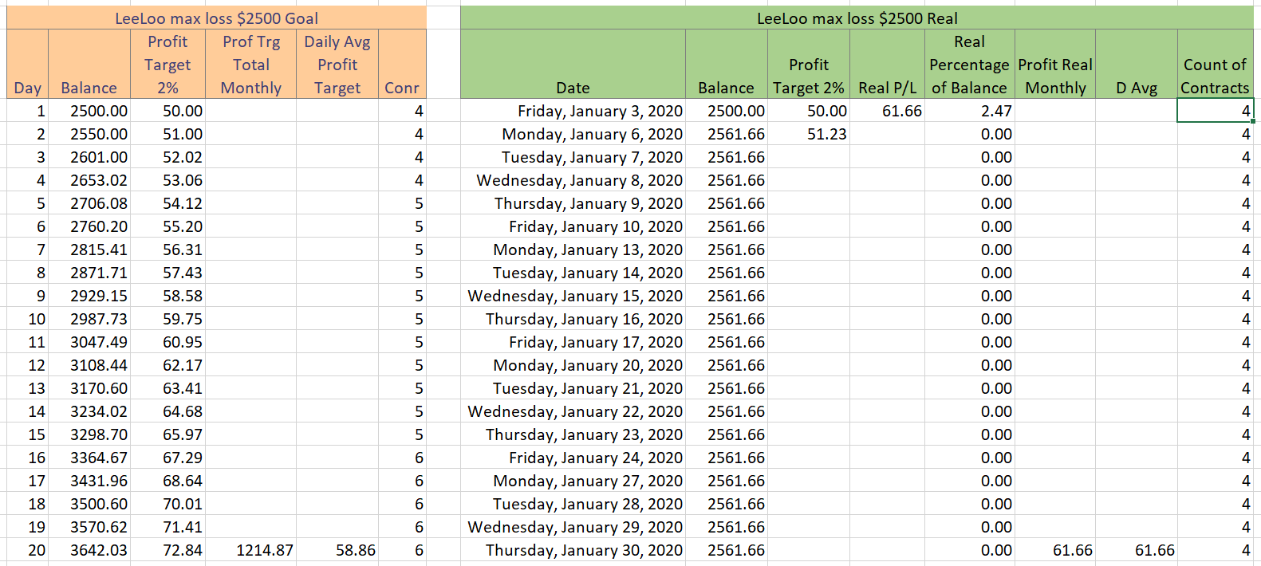Click the Prof Trg Total Monthly value 1214.87
Screen dimensions: 1261x566
click(x=251, y=550)
